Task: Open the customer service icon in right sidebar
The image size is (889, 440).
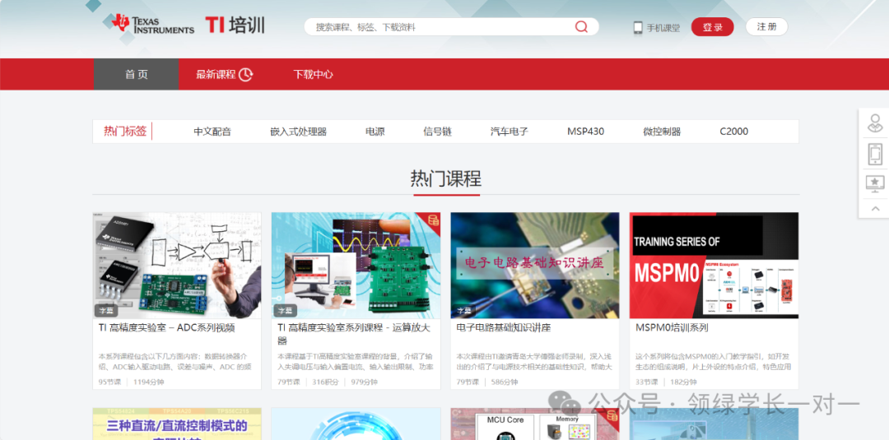Action: click(x=875, y=123)
